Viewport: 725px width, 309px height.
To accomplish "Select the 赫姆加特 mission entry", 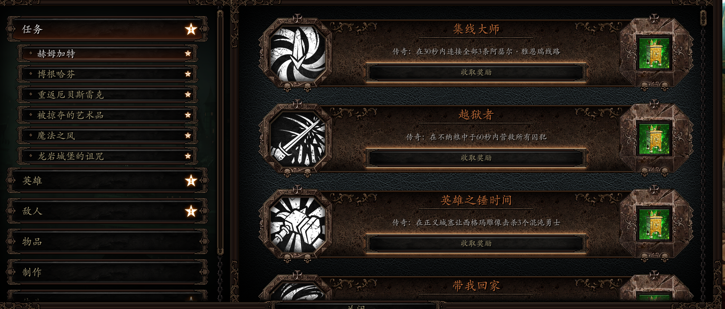I will pyautogui.click(x=107, y=54).
